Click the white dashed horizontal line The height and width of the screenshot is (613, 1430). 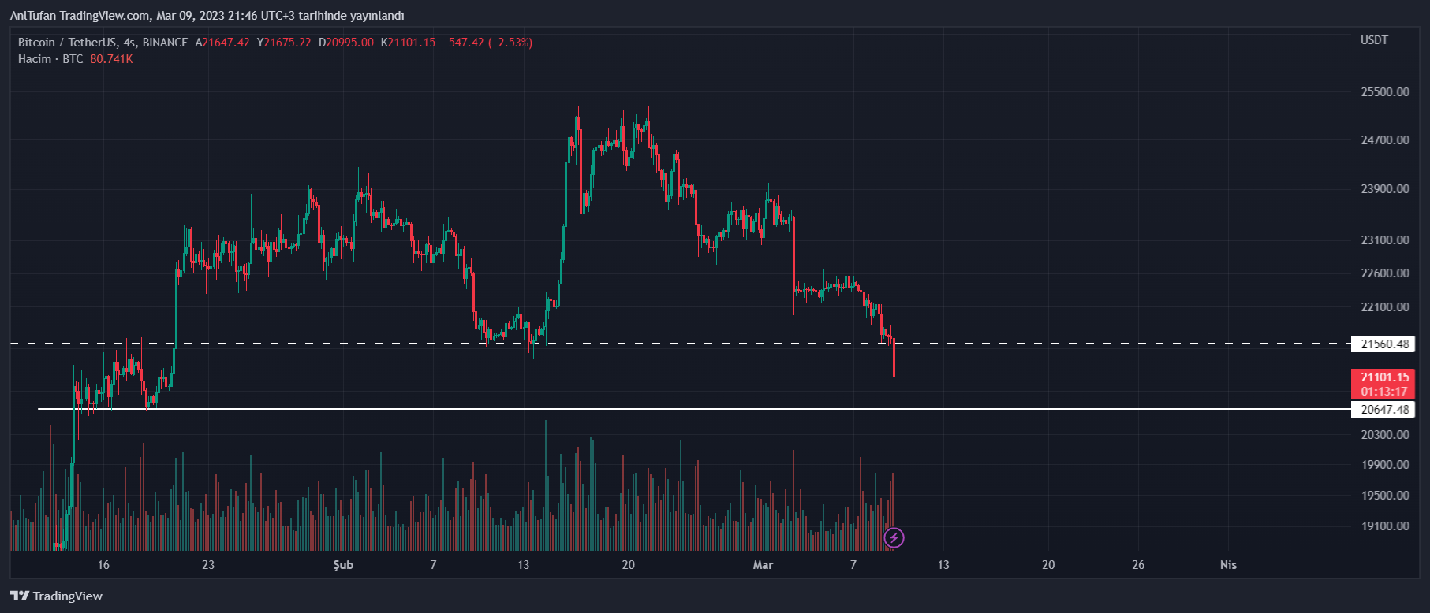pyautogui.click(x=631, y=344)
